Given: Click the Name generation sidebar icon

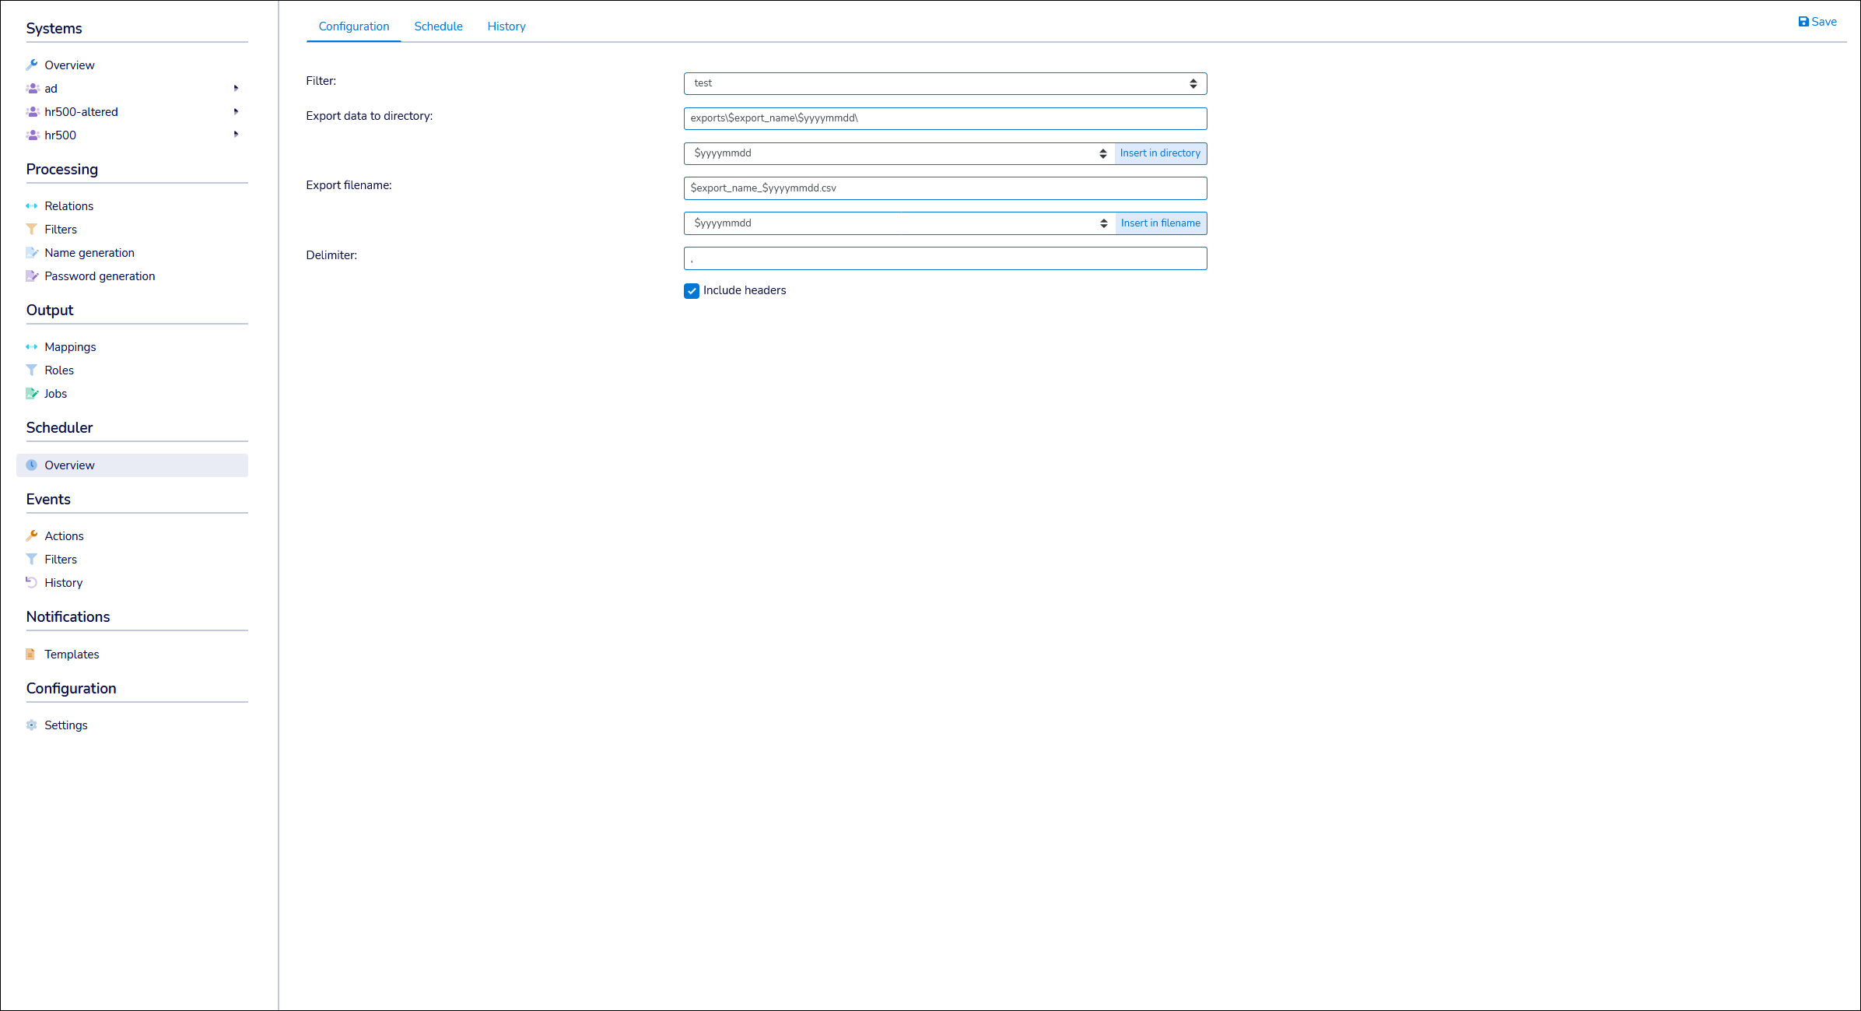Looking at the screenshot, I should point(32,253).
